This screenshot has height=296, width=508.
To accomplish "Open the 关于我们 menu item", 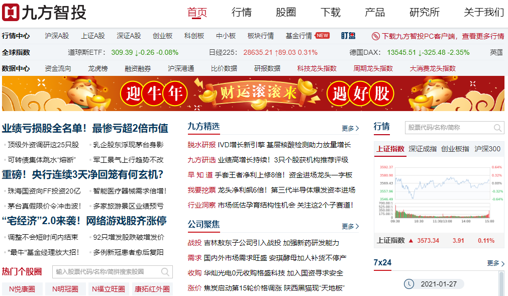I will tap(484, 12).
